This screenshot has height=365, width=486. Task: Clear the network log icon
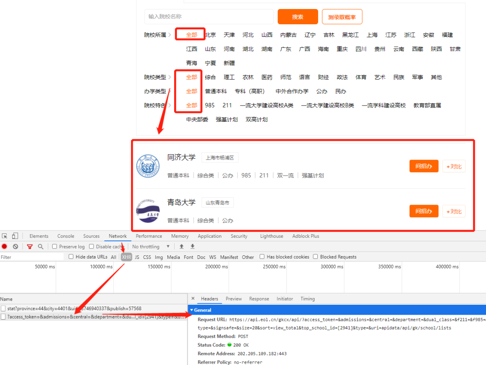(x=15, y=247)
